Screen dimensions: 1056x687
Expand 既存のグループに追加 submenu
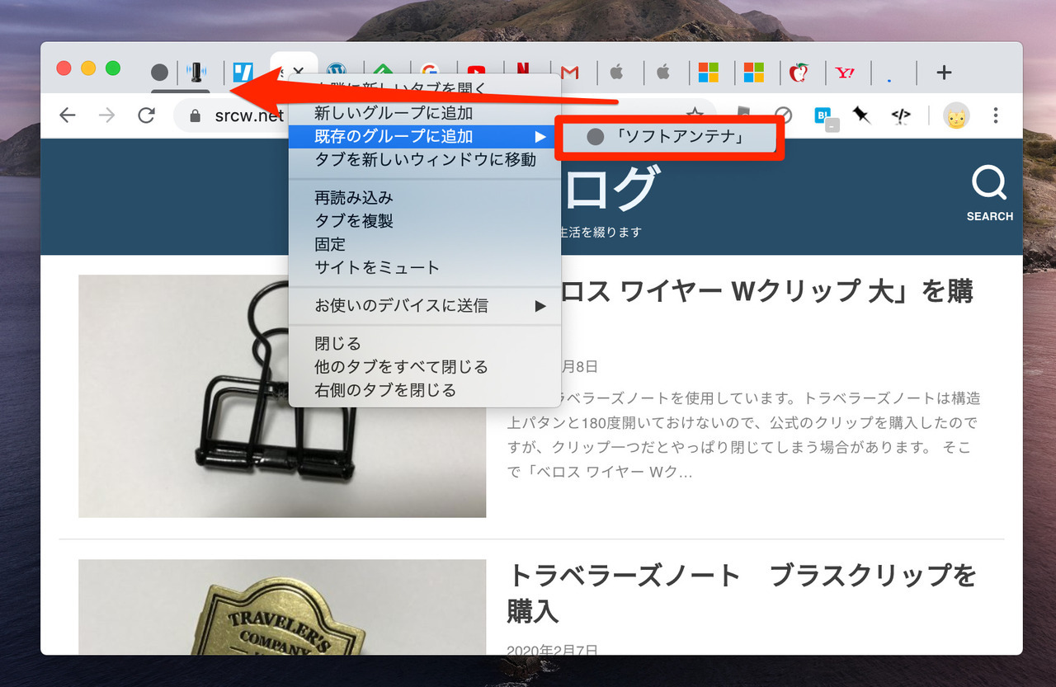(x=425, y=136)
